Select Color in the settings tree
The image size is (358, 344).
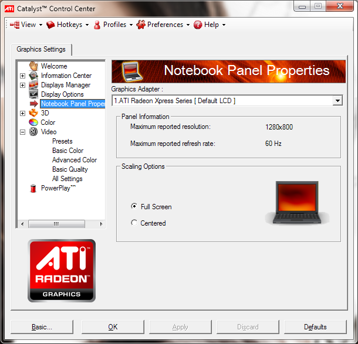coord(48,122)
